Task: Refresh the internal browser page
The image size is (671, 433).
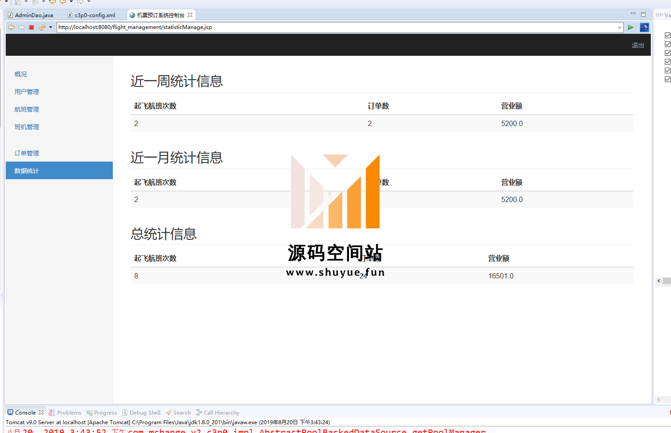Action: [x=42, y=27]
